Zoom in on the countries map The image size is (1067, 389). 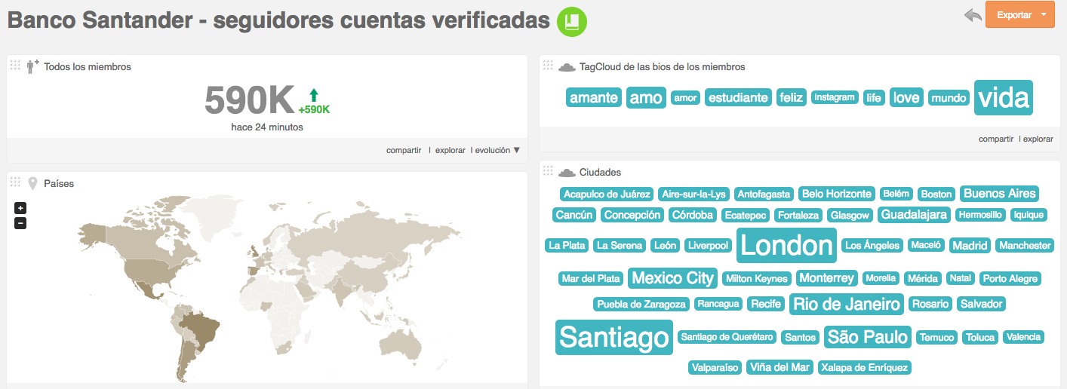coord(20,208)
